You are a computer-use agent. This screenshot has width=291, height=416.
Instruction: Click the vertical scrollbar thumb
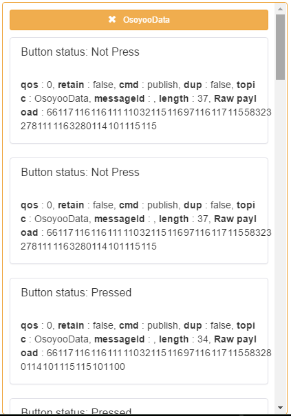[x=280, y=47]
